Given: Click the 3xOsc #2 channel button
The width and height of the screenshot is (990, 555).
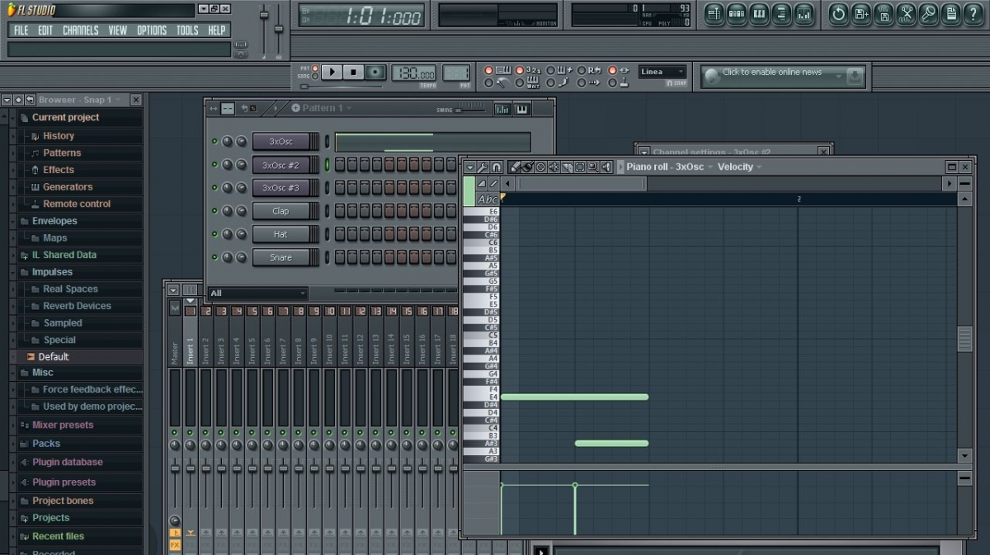Looking at the screenshot, I should point(280,165).
